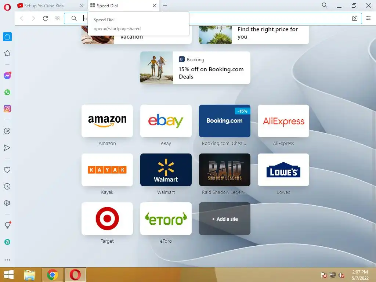Click the Add a site button
Screen dimensions: 376x282
click(225, 219)
